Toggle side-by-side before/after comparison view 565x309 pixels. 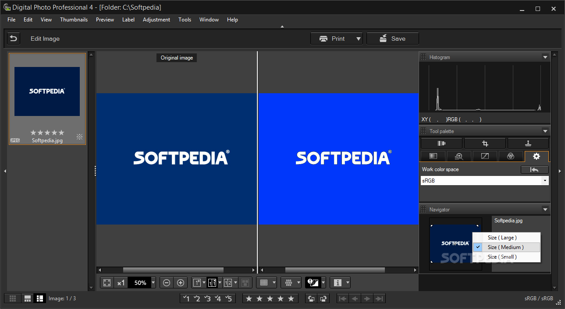click(212, 283)
